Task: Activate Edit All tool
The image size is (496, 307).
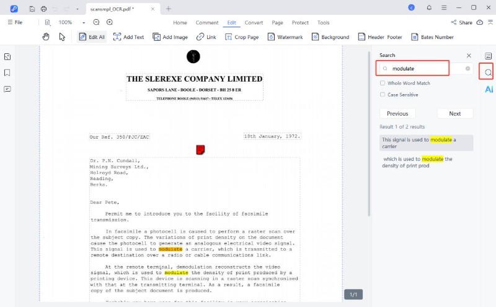Action: click(92, 37)
